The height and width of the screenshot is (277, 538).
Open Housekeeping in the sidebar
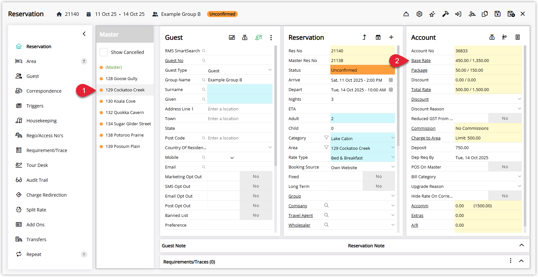41,121
